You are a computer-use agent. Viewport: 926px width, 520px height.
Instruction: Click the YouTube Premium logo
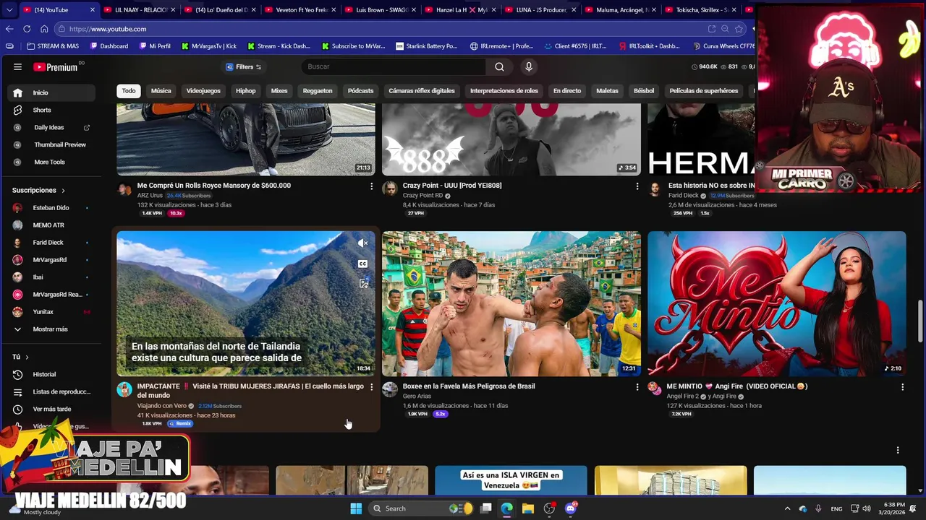tap(55, 66)
